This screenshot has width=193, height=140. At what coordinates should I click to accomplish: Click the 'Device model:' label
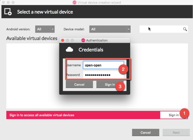point(74,29)
